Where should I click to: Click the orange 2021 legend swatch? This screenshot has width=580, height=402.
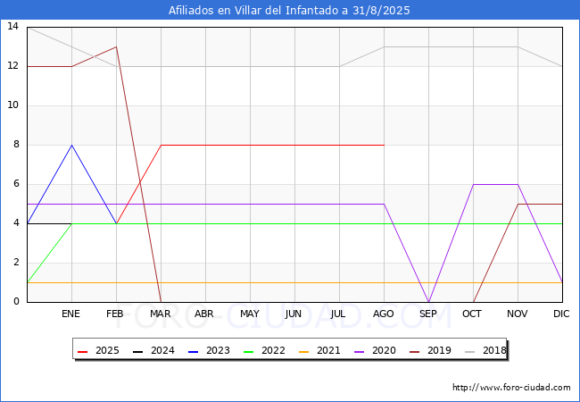303,351
